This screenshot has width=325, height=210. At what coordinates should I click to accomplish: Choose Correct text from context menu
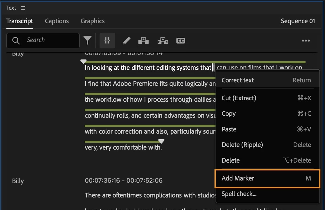click(x=268, y=80)
